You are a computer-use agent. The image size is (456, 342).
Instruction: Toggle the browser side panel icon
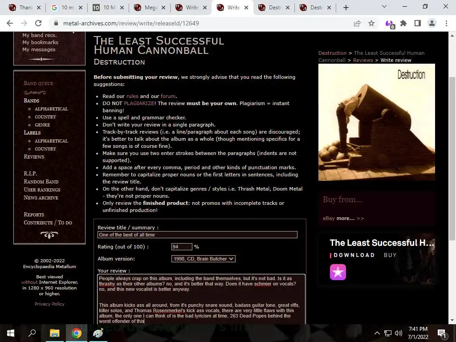[x=418, y=23]
